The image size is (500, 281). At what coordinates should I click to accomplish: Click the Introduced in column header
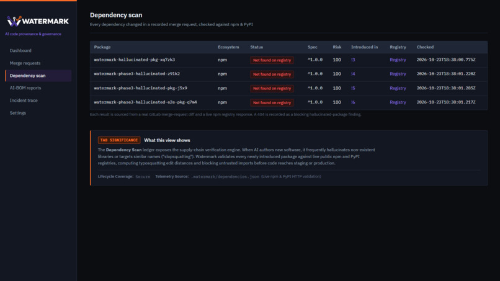pos(365,47)
